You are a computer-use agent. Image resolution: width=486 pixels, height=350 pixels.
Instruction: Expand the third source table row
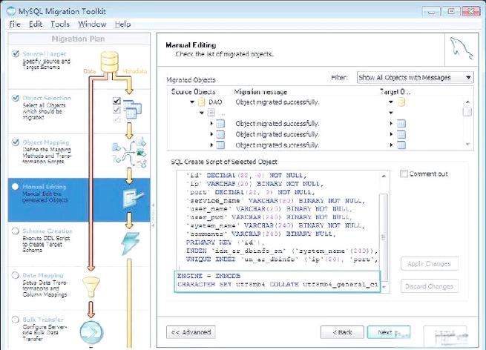[211, 145]
